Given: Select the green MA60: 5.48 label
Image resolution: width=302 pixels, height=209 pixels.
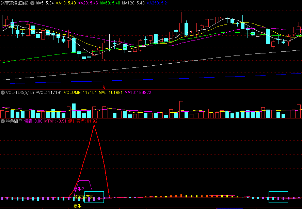Looking at the screenshot, I should pyautogui.click(x=110, y=3).
